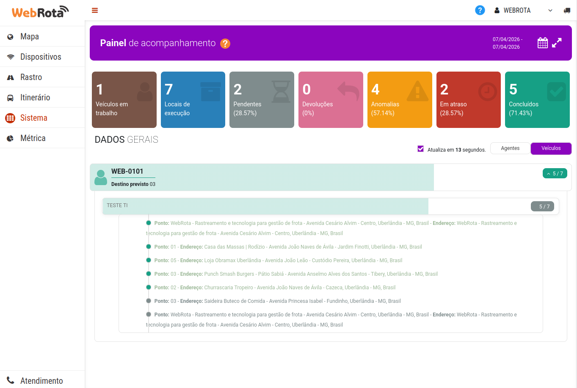
Task: Click the Anomalias summary card
Action: pos(400,100)
